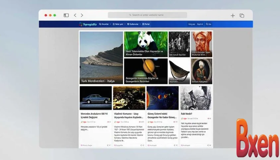The width and height of the screenshot is (280, 160).
Task: Open the Kullanıcılar dropdown menu
Action: pos(134,24)
